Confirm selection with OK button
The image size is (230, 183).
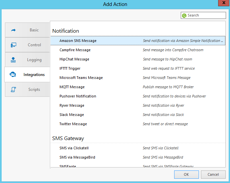tap(186, 174)
